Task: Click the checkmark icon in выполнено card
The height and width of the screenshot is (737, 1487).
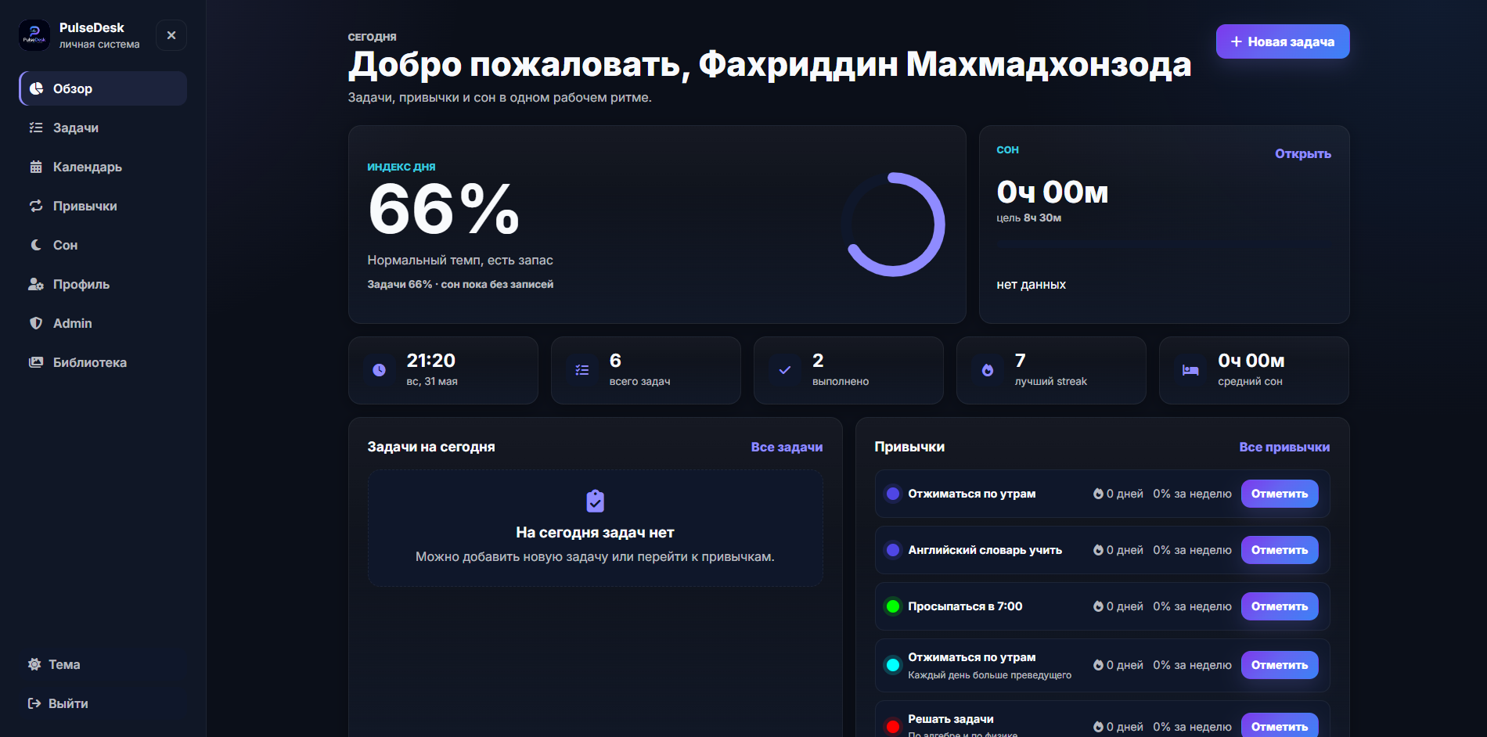Action: pyautogui.click(x=784, y=370)
